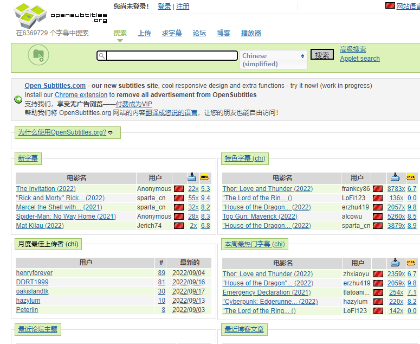The height and width of the screenshot is (344, 420).
Task: Open the 论坛 navigation tab
Action: (x=199, y=33)
